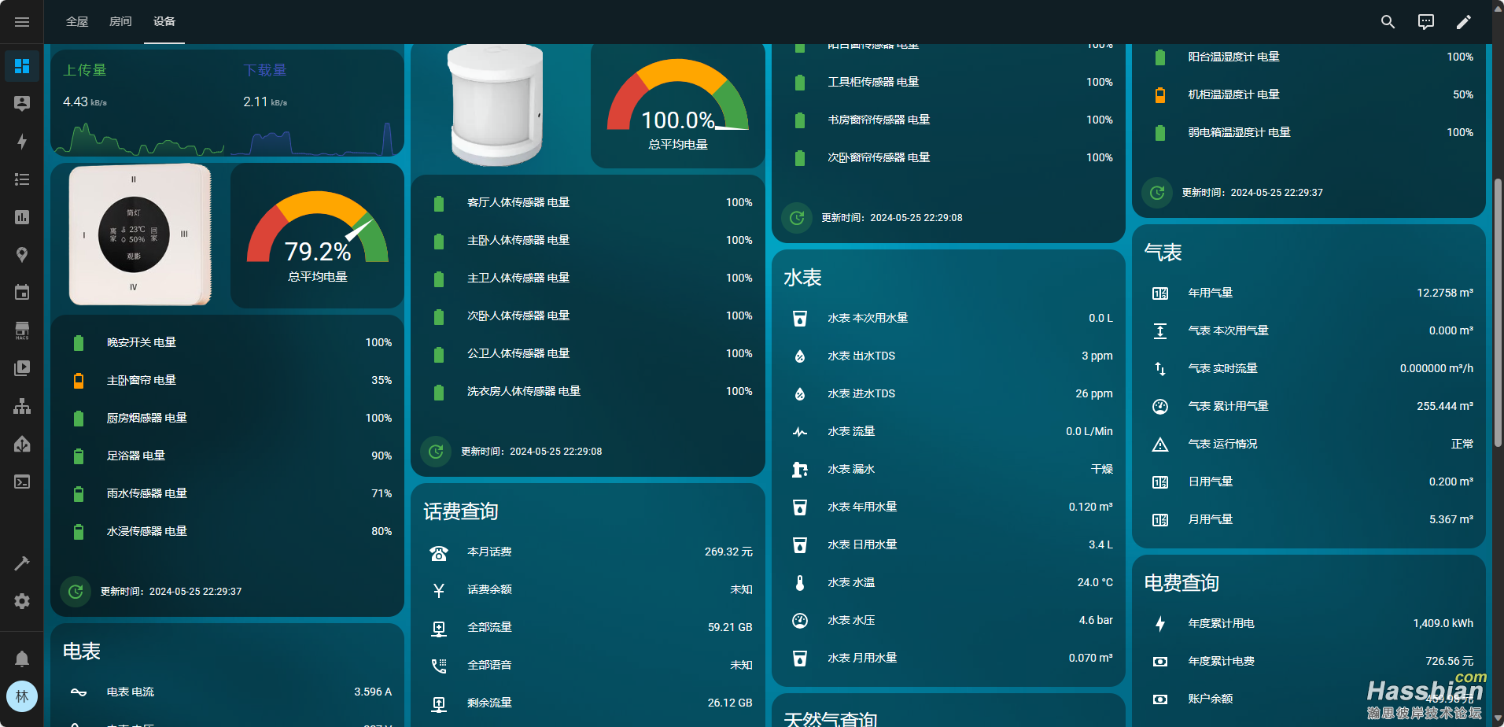
Task: Open the motion sensor device image
Action: click(496, 105)
